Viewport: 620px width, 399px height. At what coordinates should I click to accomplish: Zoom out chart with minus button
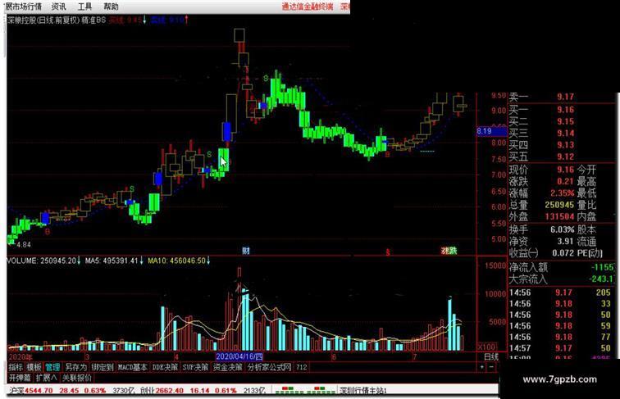click(491, 367)
